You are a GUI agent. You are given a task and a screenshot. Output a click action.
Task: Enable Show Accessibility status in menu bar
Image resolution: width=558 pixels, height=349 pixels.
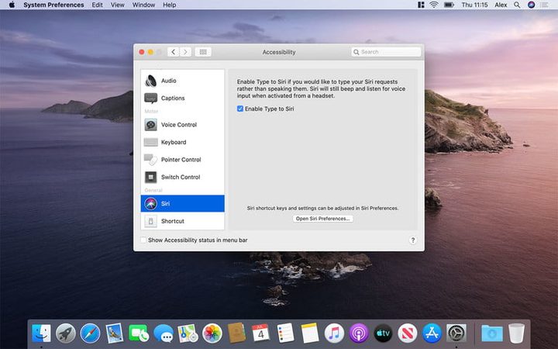tap(143, 240)
